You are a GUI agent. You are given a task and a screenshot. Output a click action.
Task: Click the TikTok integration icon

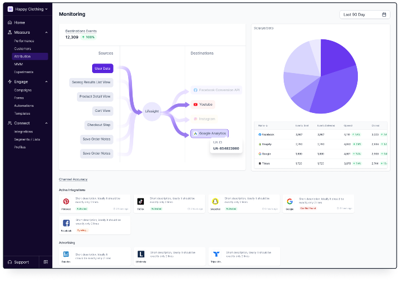(x=140, y=201)
